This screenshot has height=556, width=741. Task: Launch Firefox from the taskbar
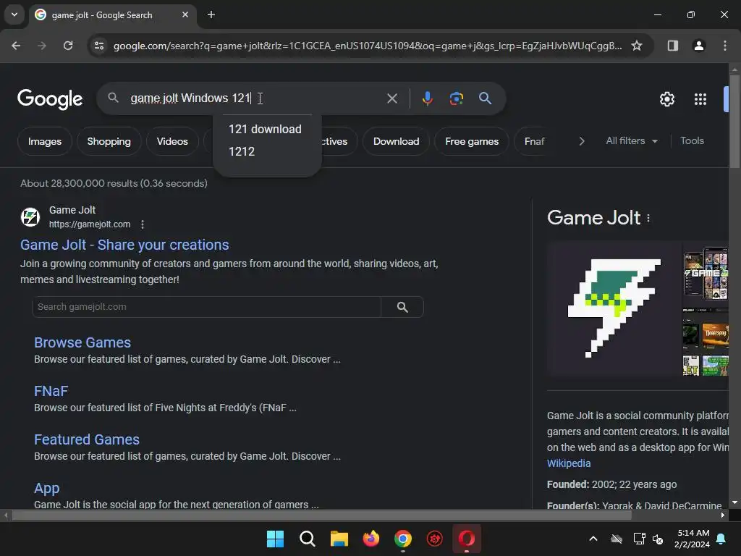[x=371, y=539]
